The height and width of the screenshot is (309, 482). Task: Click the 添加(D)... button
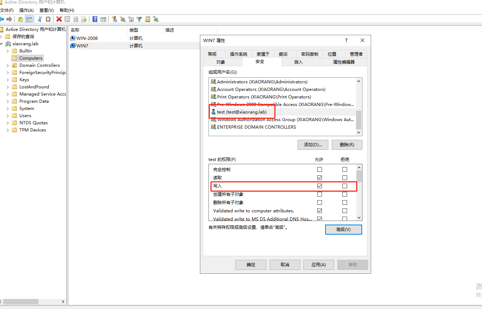(x=313, y=145)
